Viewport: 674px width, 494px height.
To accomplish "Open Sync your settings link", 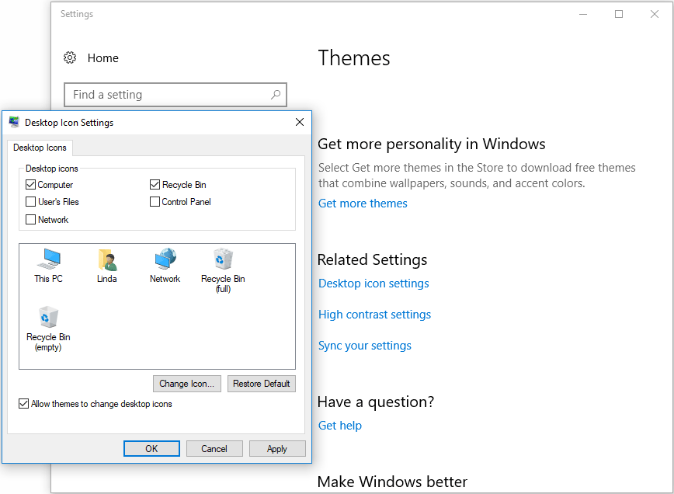I will 364,345.
